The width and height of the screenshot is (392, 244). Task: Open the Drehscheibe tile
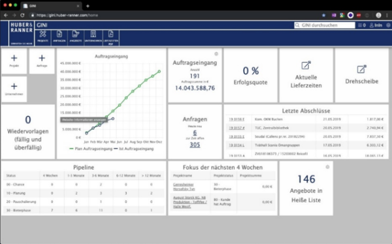coord(361,75)
